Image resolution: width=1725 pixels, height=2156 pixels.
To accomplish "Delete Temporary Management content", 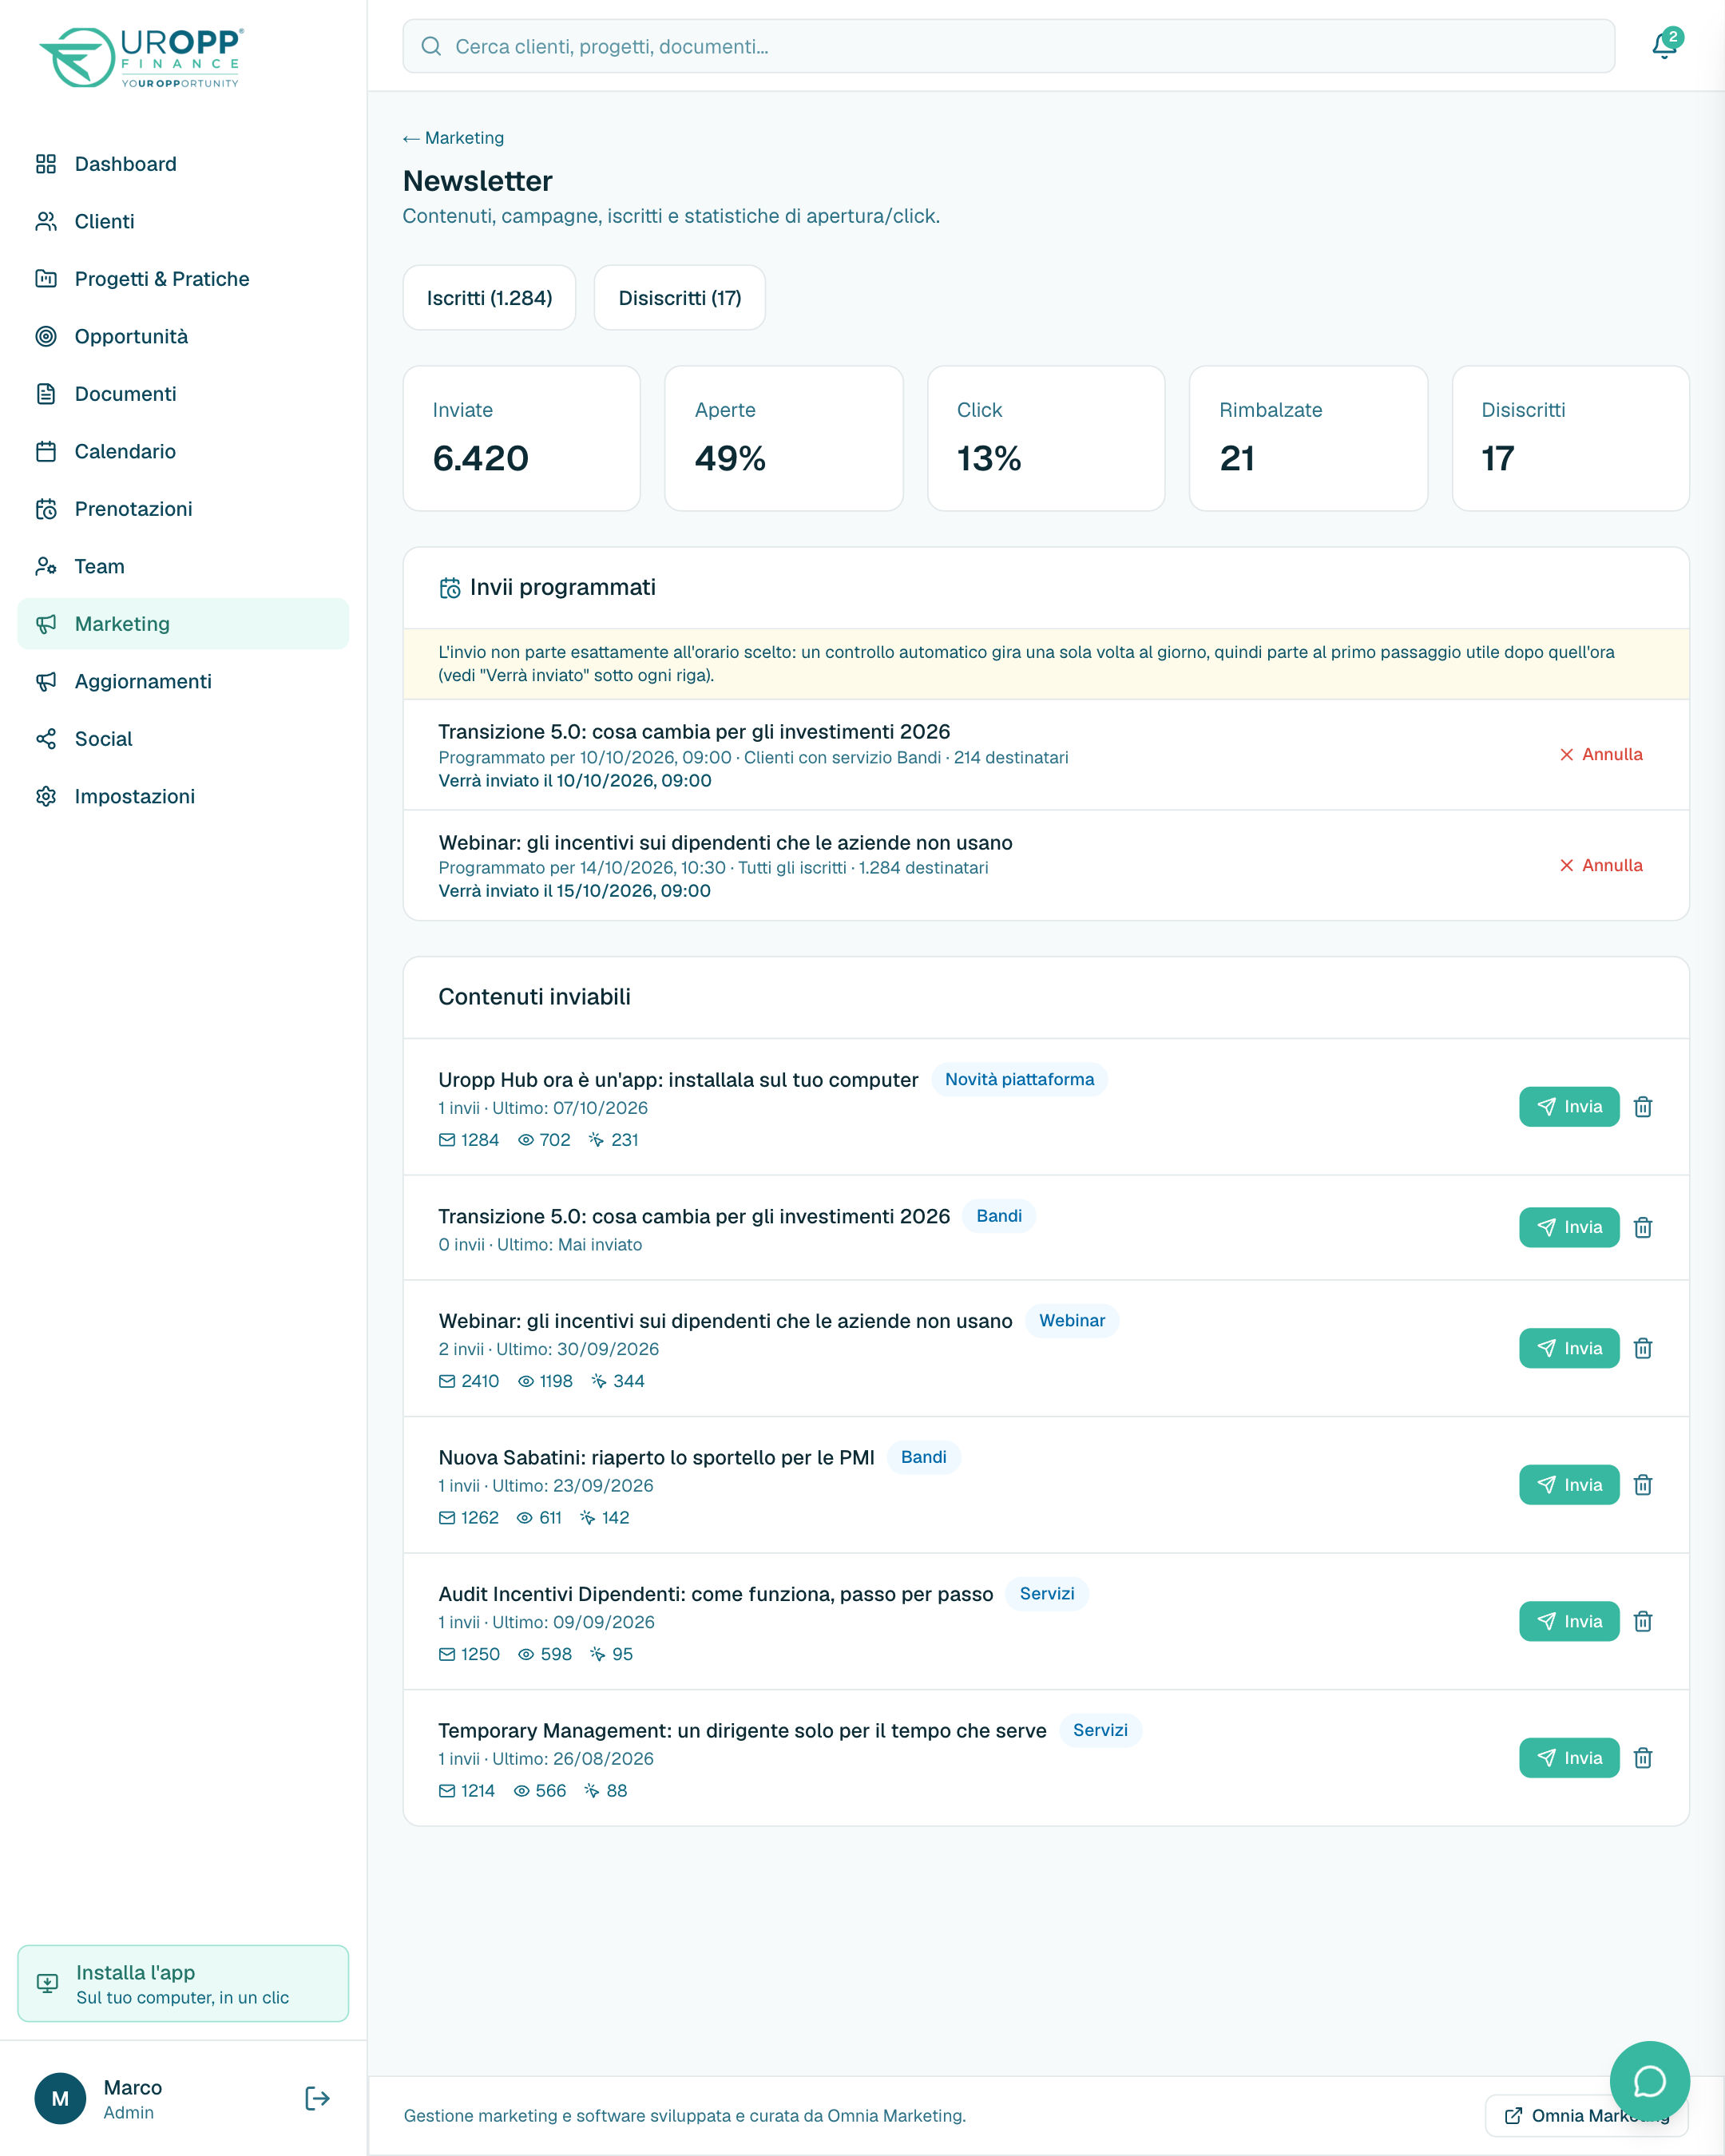I will point(1643,1758).
